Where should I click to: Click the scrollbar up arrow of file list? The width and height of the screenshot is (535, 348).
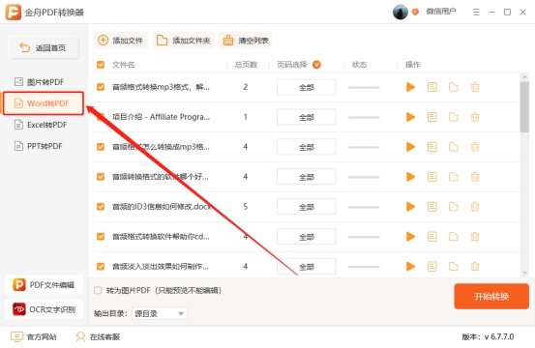coord(524,77)
